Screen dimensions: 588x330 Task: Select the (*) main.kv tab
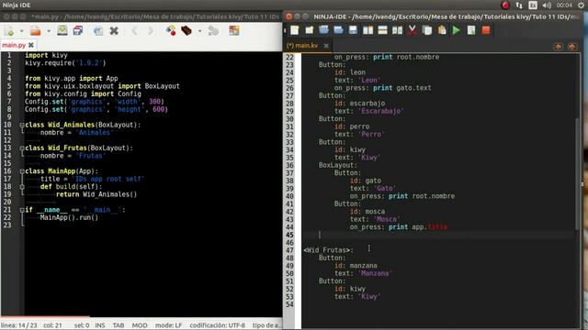point(302,46)
